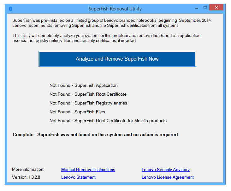Click the 'SuperFish was pre-installed' intro paragraph
The height and width of the screenshot is (191, 231).
[x=112, y=23]
